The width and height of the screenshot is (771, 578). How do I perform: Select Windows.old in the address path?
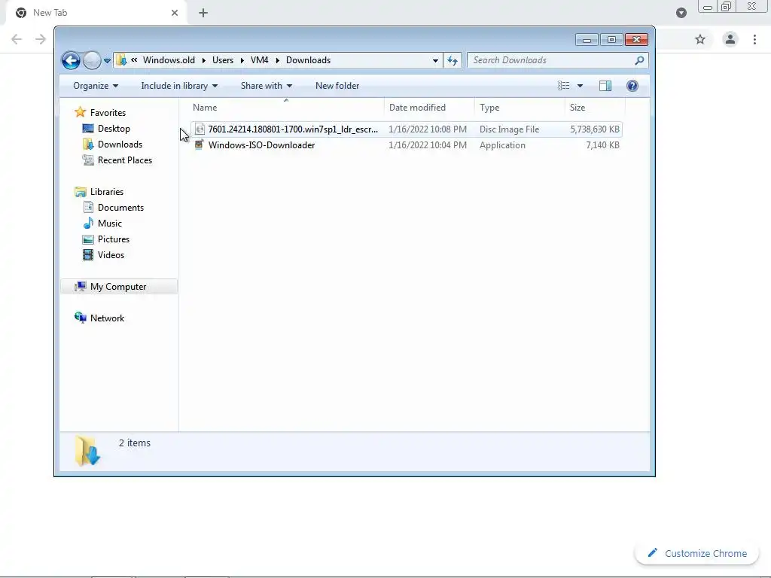click(169, 60)
